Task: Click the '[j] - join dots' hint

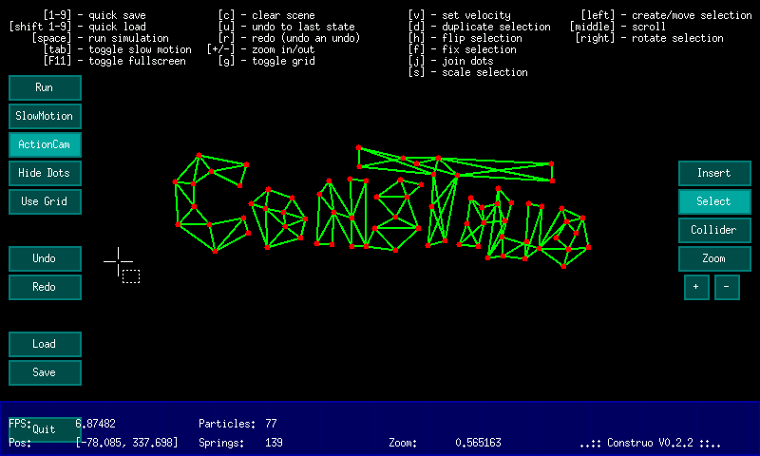Action: click(x=450, y=61)
